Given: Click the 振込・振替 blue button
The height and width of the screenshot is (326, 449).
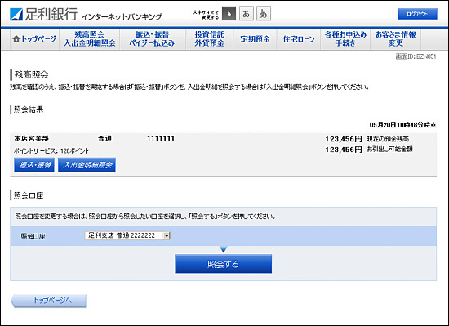Looking at the screenshot, I should (34, 165).
